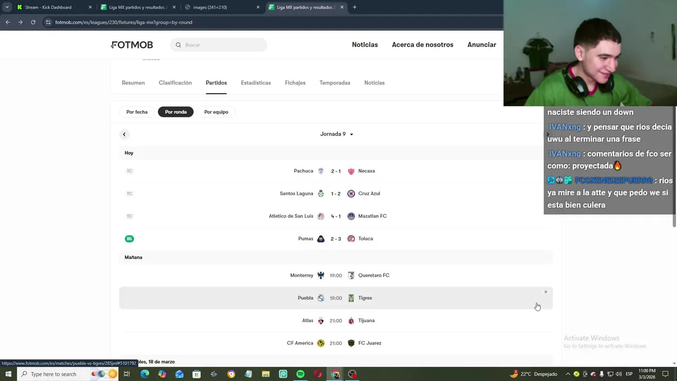
Task: Open the Windows Start menu
Action: (8, 374)
